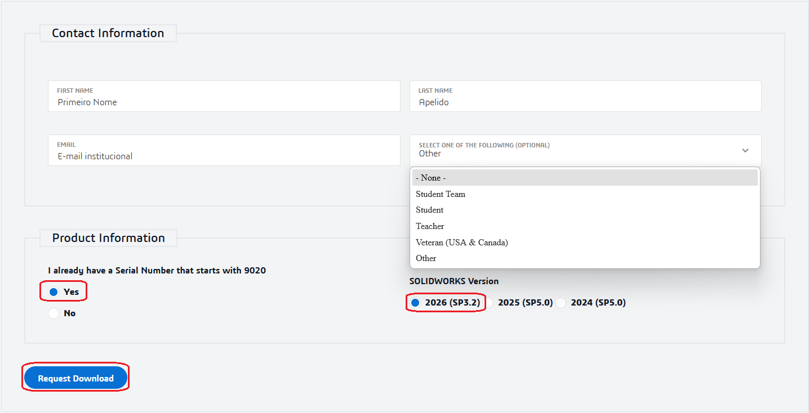Choose SOLIDWORKS version 2025 (SP5.0)

coord(488,303)
